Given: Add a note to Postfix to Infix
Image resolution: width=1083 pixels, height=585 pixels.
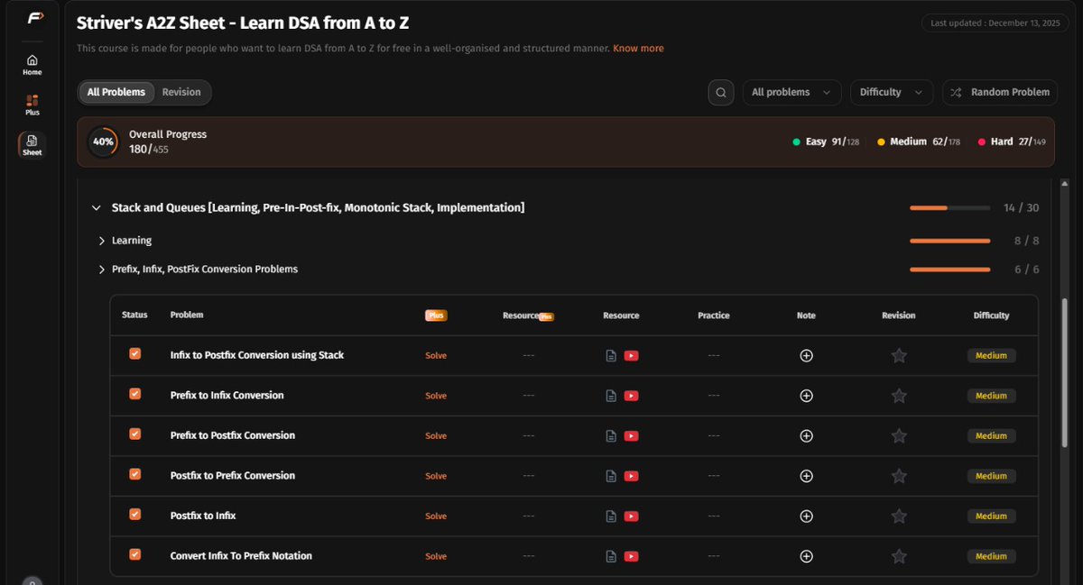Looking at the screenshot, I should click(x=807, y=516).
